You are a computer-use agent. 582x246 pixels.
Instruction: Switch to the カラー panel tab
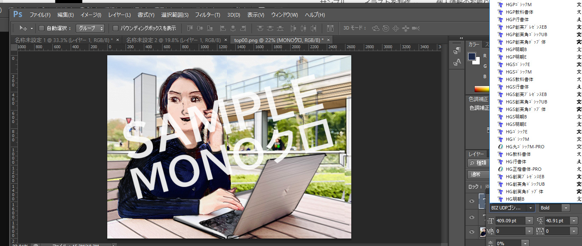coord(474,44)
